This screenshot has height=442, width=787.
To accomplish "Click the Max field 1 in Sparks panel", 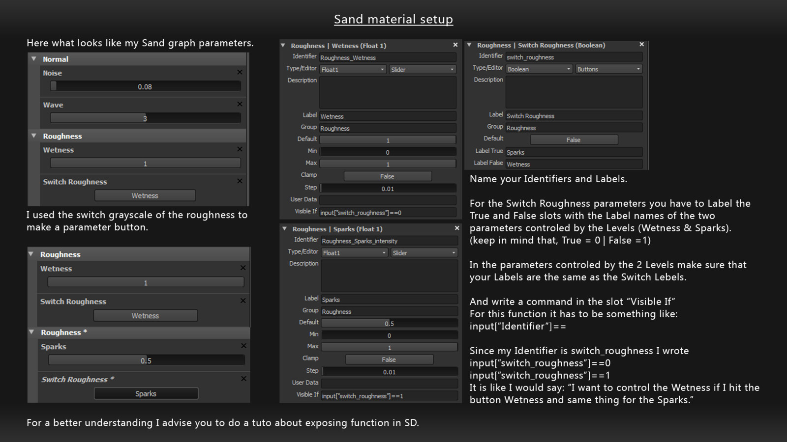I will (x=390, y=348).
